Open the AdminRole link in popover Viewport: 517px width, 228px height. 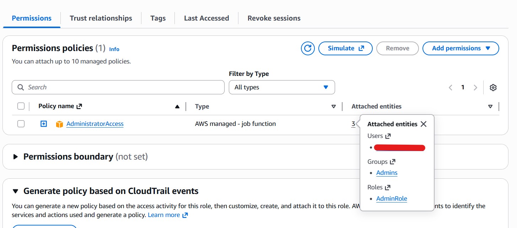(x=392, y=198)
